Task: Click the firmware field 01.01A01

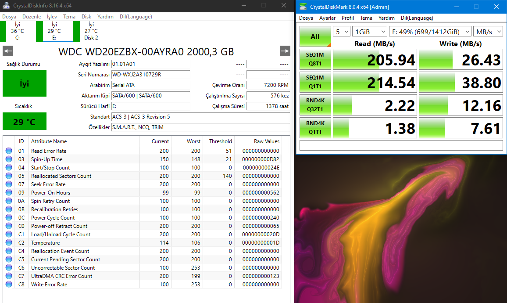Action: (151, 64)
